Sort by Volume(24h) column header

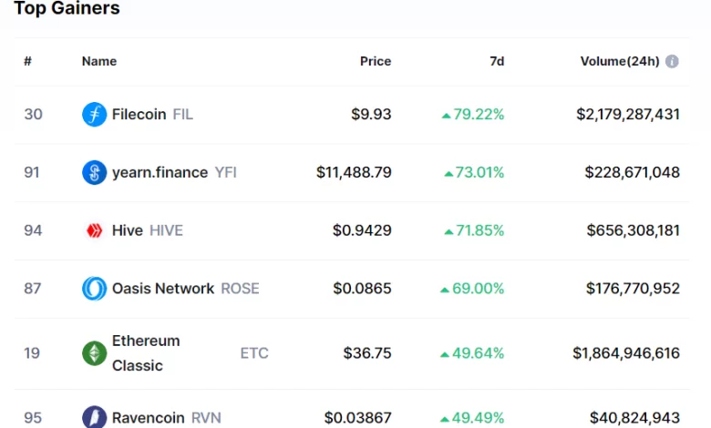coord(619,62)
